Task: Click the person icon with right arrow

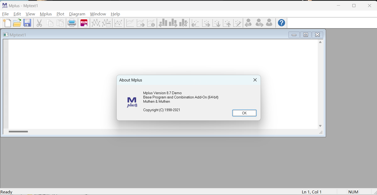Action: [259, 23]
